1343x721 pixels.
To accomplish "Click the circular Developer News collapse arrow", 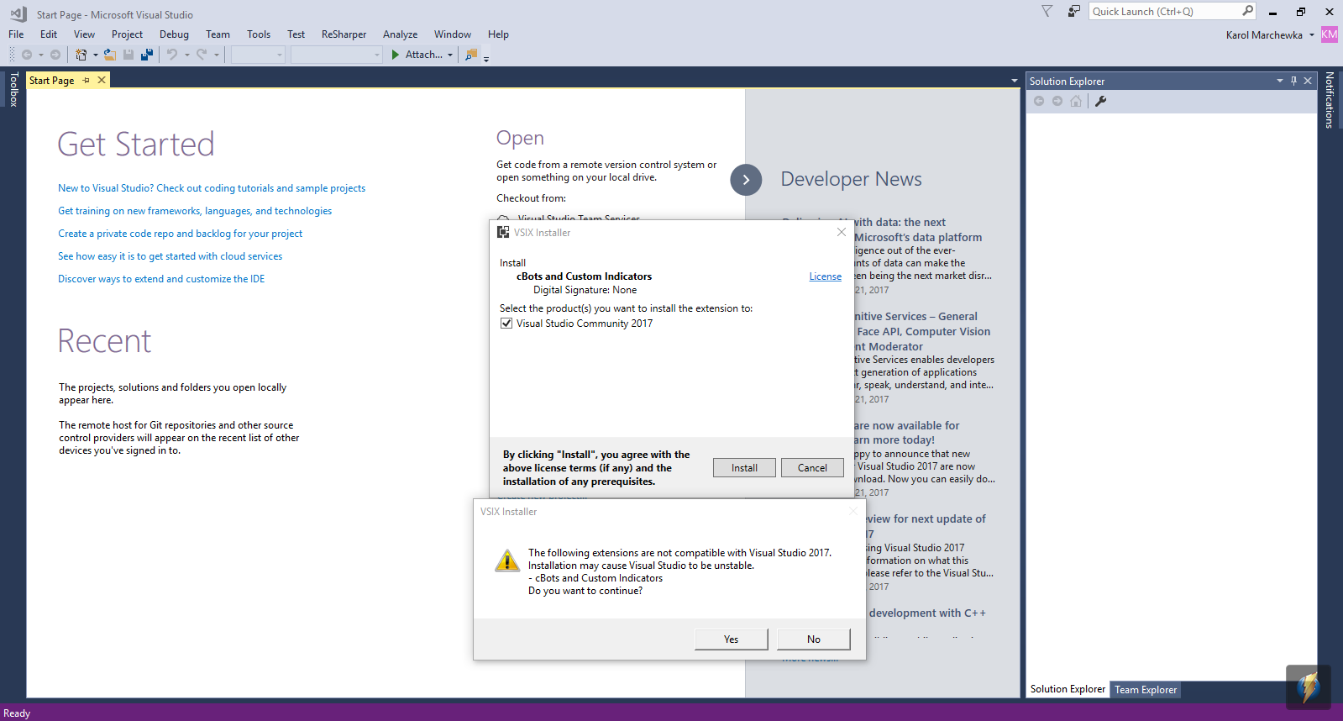I will click(746, 180).
